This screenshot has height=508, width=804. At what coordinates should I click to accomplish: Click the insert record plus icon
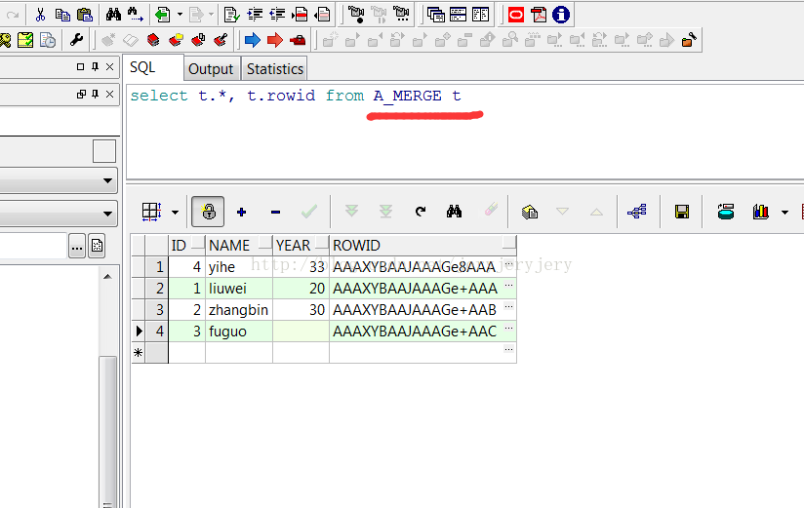coord(241,212)
